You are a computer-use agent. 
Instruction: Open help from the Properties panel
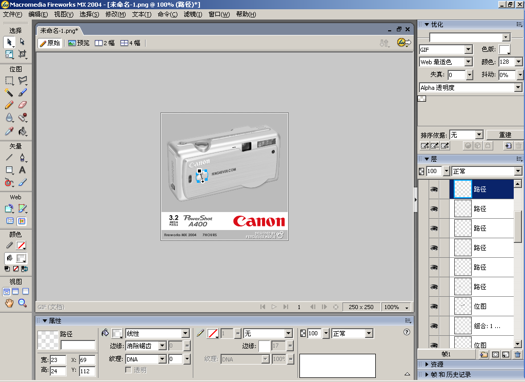407,332
